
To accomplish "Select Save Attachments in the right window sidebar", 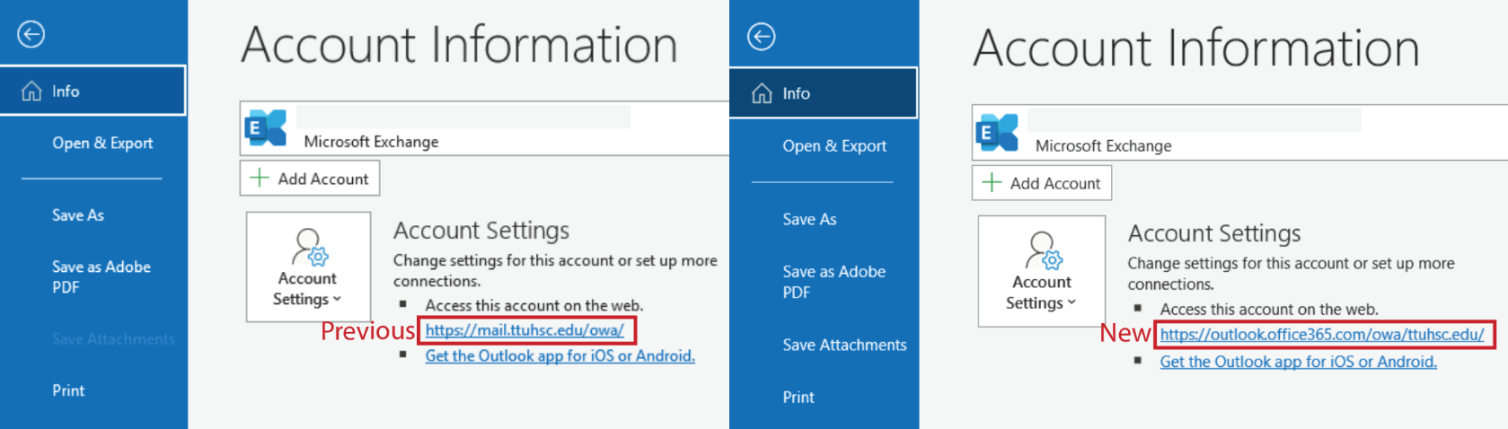I will coord(844,345).
